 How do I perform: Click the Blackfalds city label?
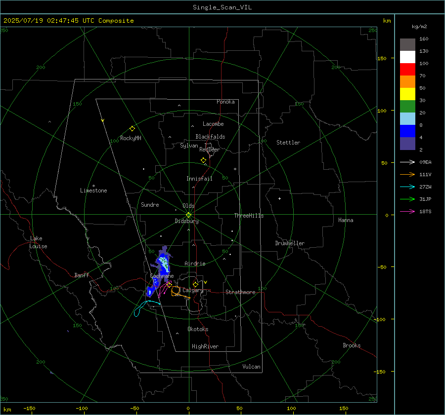coord(210,137)
